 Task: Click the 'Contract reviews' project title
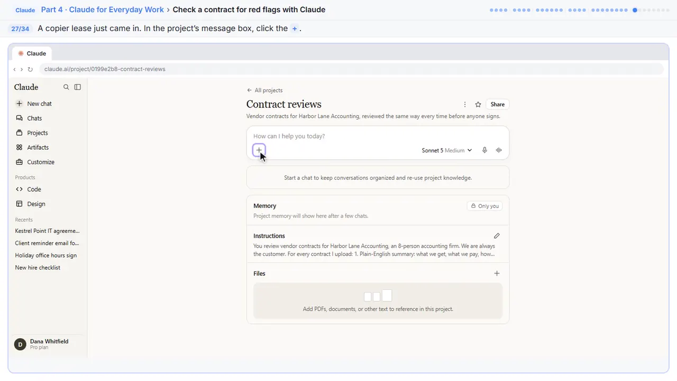(284, 104)
